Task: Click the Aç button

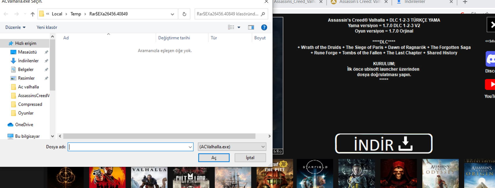Action: [214, 158]
